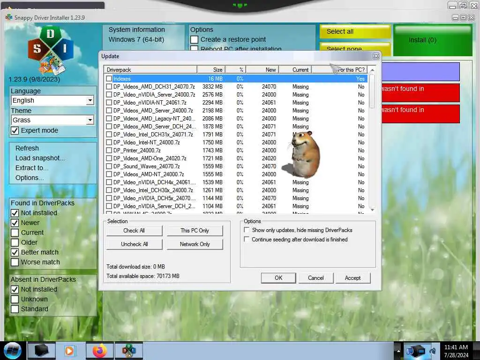Click the yellow Select all button
Viewport: 480px width, 360px height.
(x=355, y=31)
